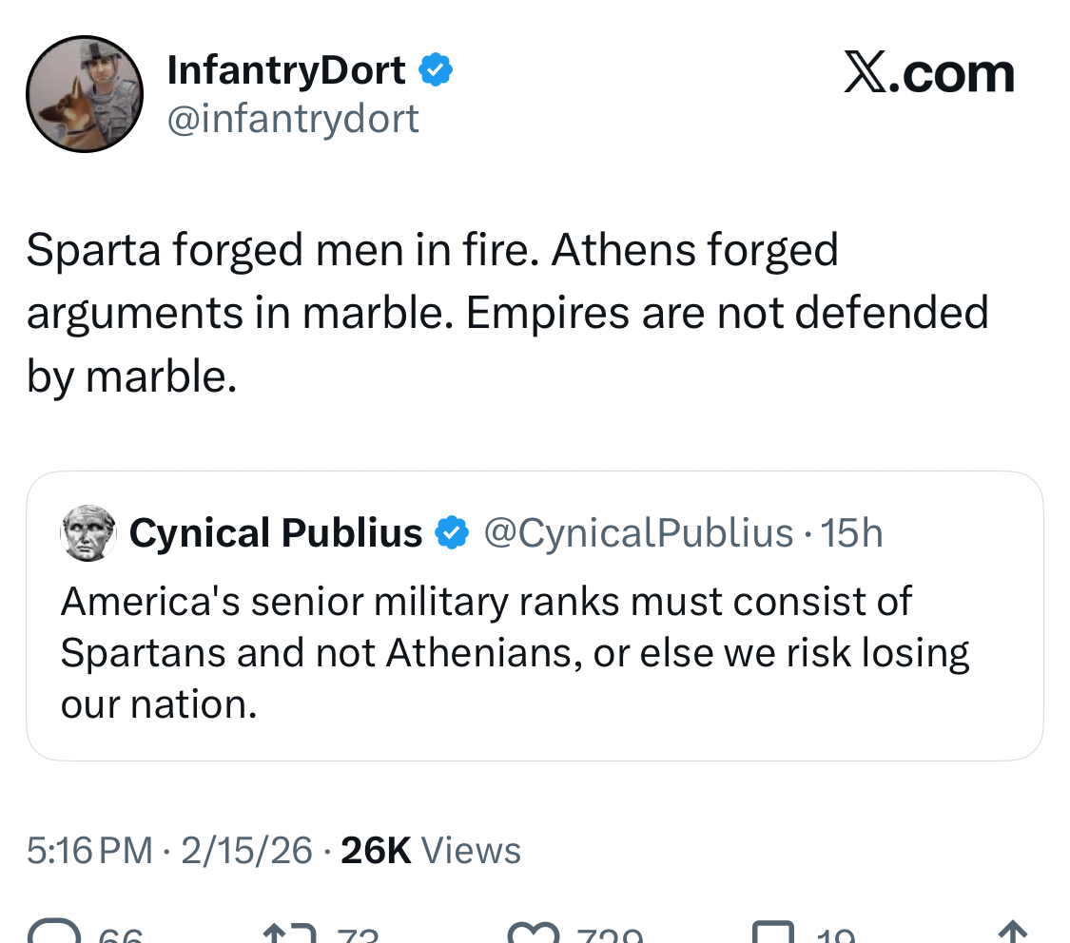This screenshot has height=943, width=1070.
Task: Open InfantryDort's profile picture
Action: tap(84, 93)
